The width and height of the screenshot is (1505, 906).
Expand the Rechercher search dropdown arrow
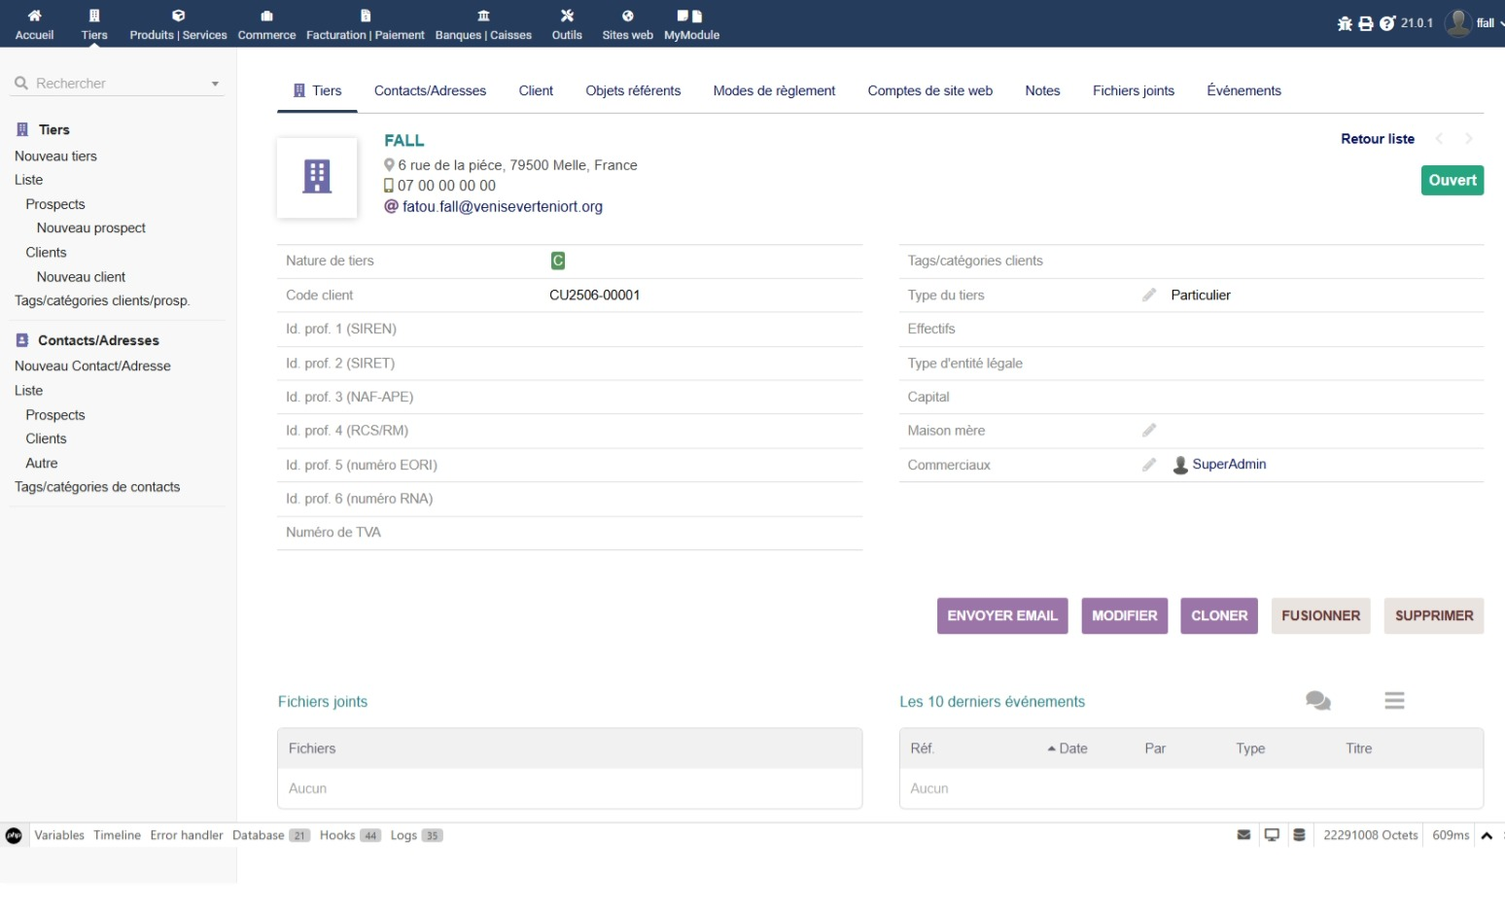pos(215,84)
